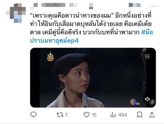This screenshot has height=124, width=164.
Task: Click the golden royal emblem watermark
Action: 50,56
